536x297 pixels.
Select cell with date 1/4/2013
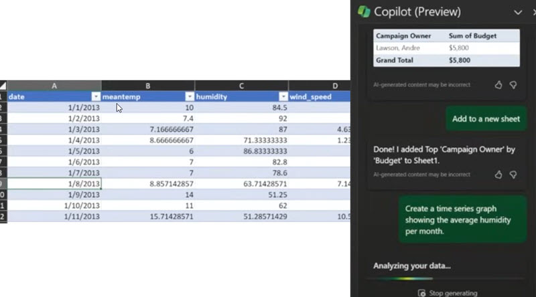pos(54,140)
